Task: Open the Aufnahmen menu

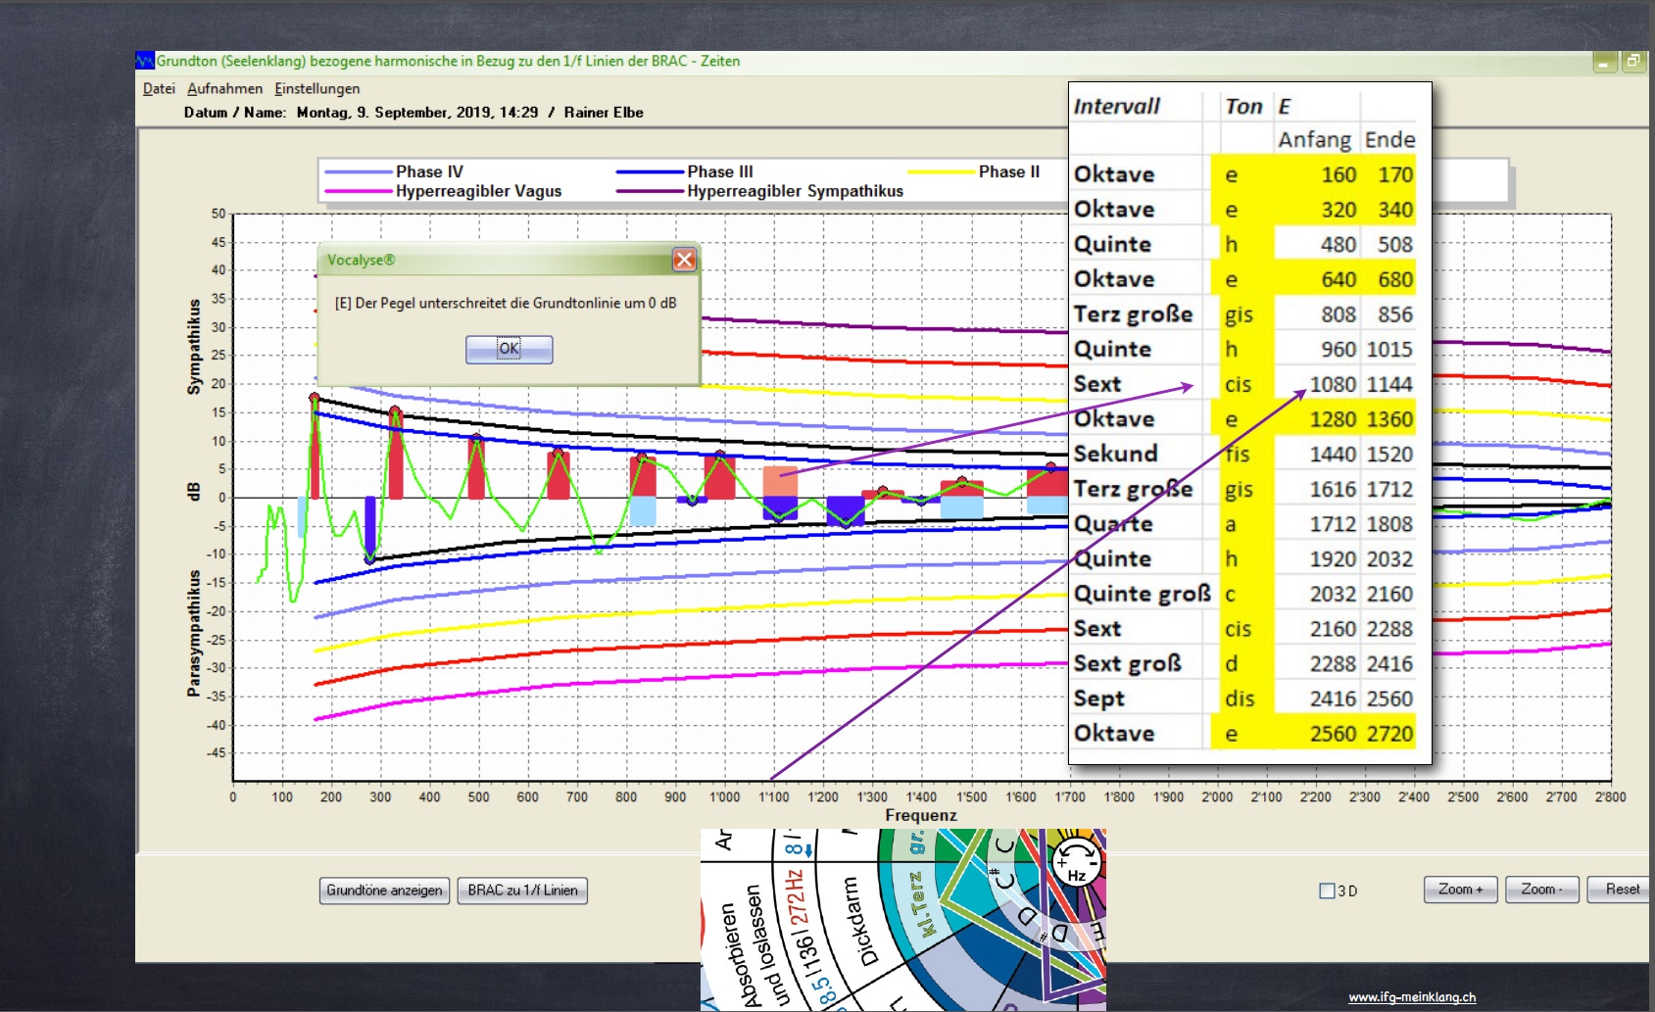Action: [224, 88]
